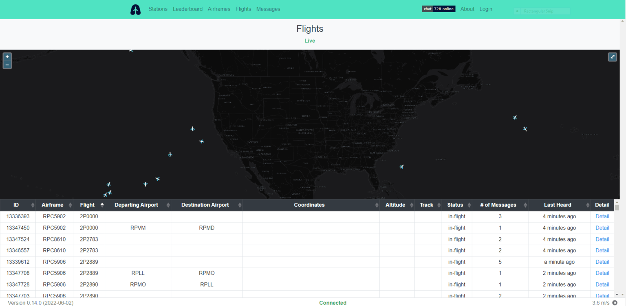Click the Login link

click(x=486, y=9)
